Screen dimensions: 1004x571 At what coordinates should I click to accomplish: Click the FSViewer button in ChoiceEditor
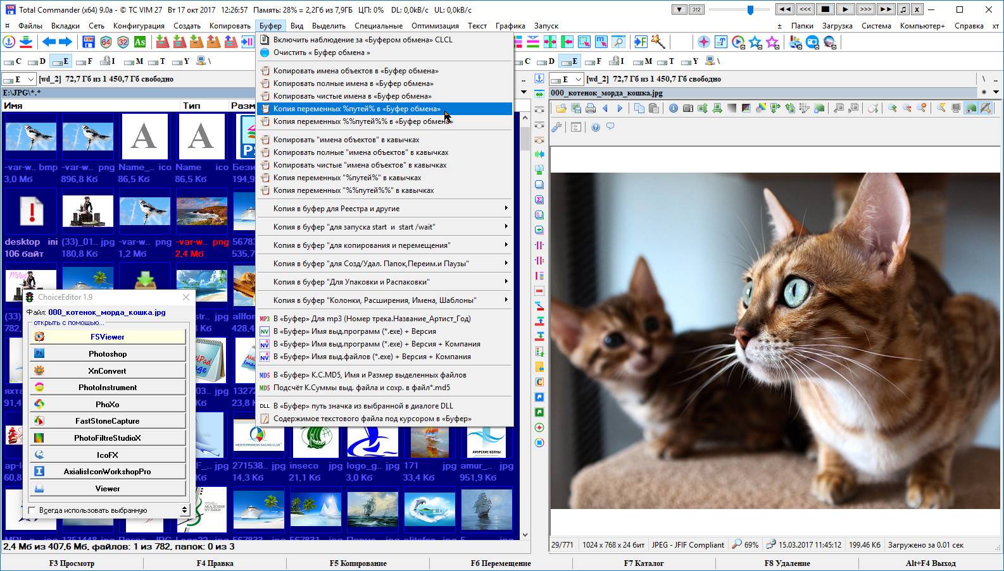(x=108, y=337)
